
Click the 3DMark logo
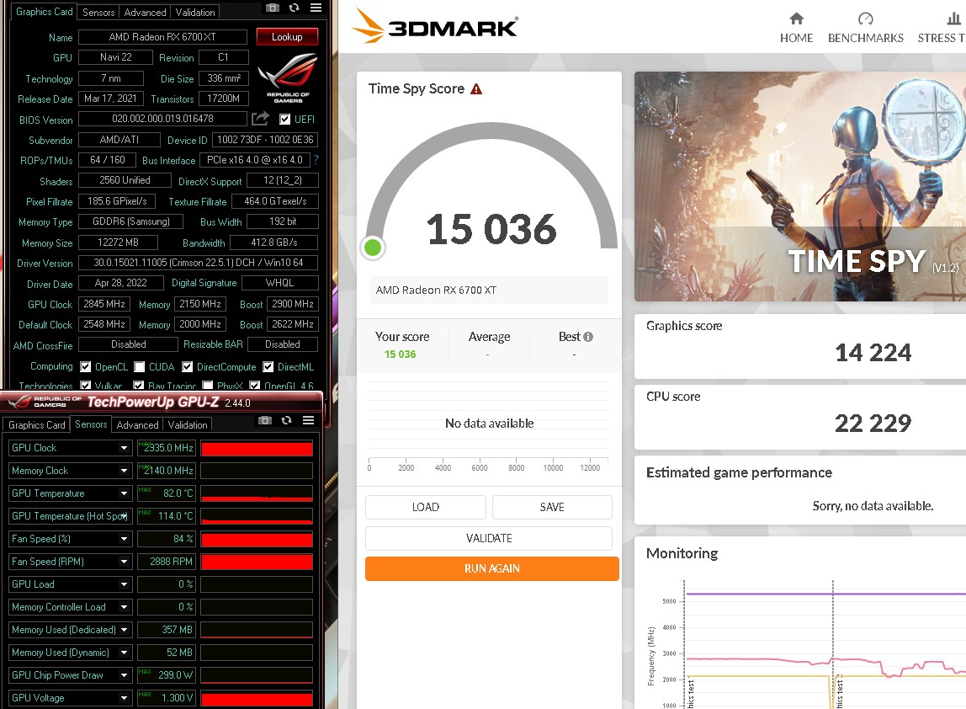[435, 26]
